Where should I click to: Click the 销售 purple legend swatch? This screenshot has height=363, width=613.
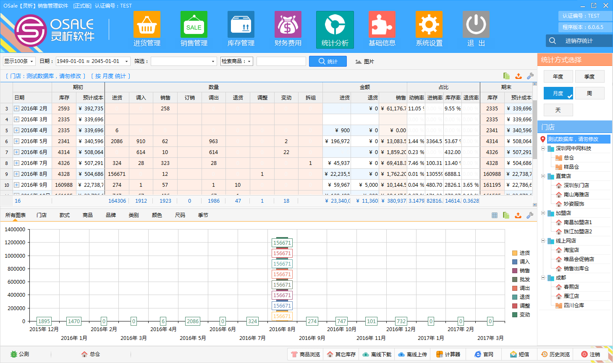point(515,271)
